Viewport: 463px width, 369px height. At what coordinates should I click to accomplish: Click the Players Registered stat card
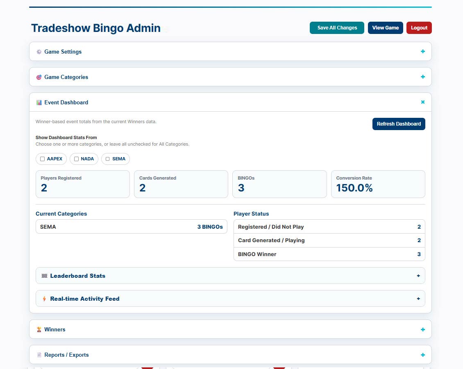point(83,184)
